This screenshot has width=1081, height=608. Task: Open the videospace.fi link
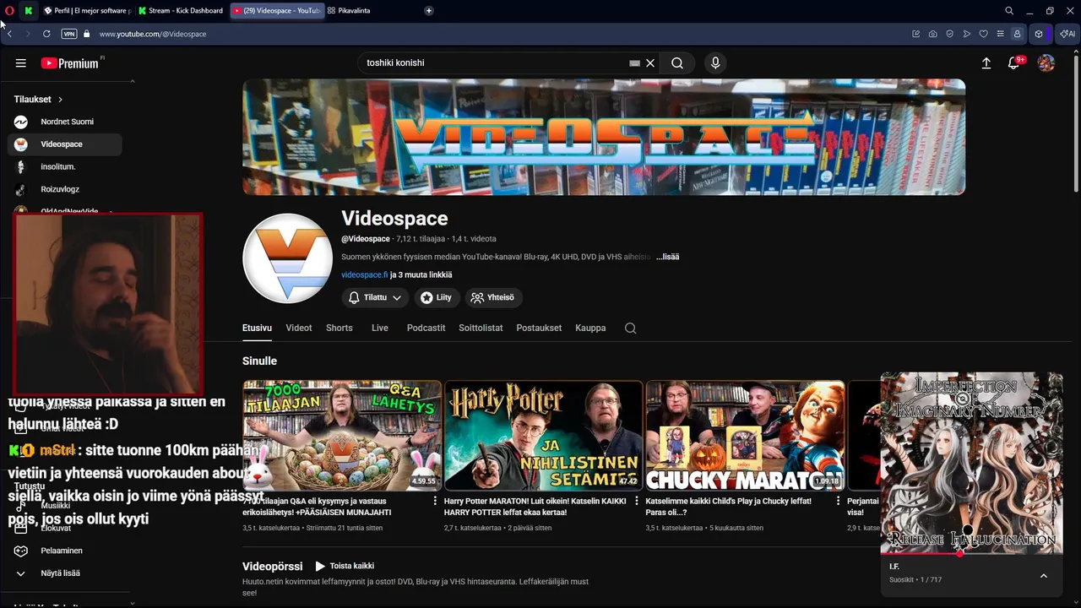[x=364, y=274]
